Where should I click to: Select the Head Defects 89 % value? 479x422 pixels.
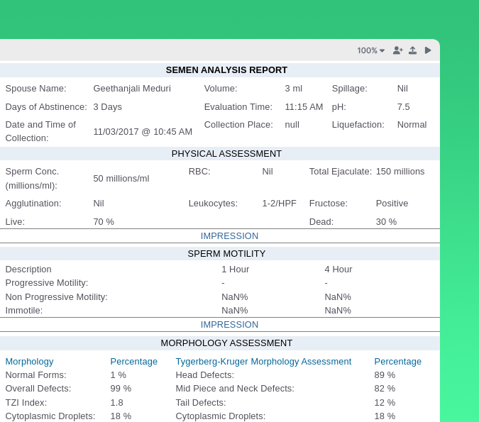click(x=385, y=374)
